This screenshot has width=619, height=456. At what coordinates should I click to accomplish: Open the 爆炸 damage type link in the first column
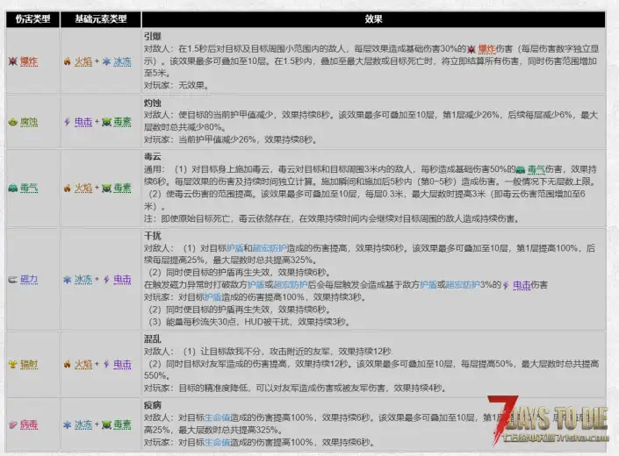coord(29,61)
